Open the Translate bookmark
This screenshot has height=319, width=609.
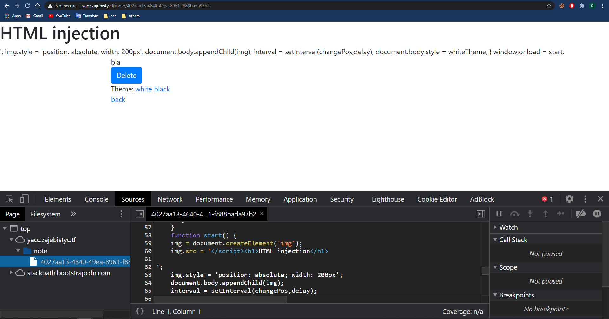tap(87, 16)
